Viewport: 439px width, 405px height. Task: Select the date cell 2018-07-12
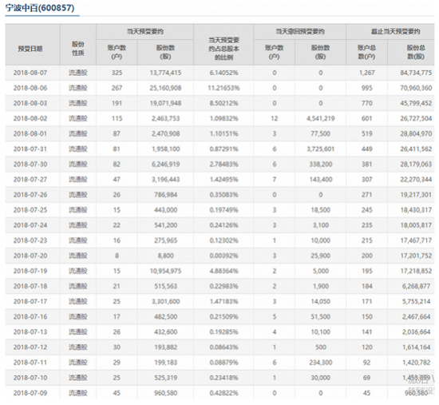(x=30, y=347)
